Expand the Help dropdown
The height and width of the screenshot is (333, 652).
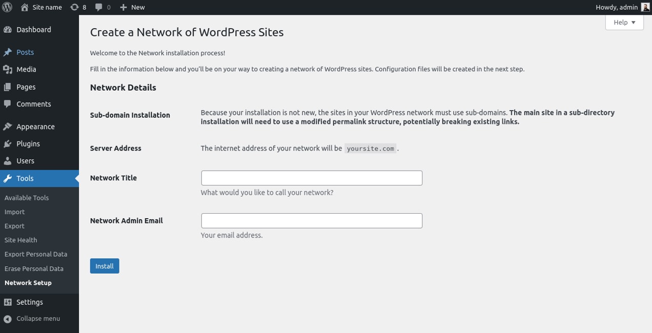[624, 22]
